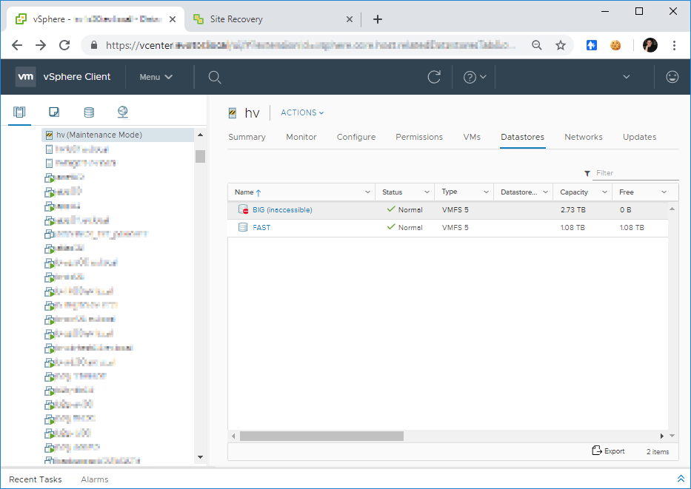Viewport: 691px width, 489px height.
Task: Switch to the Configure tab
Action: [356, 137]
